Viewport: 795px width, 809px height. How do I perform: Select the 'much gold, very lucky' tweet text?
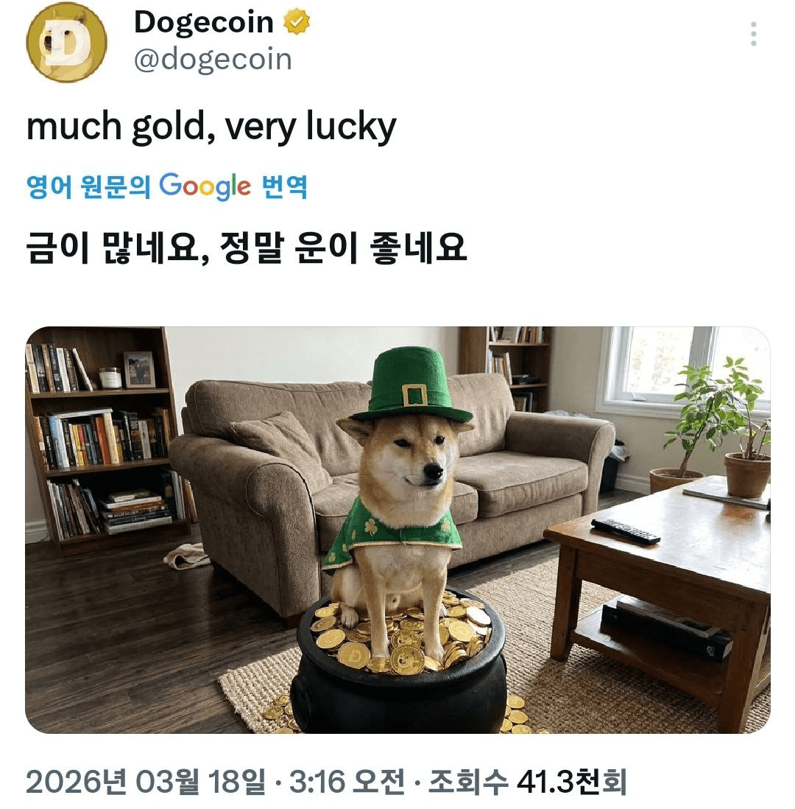click(x=211, y=127)
